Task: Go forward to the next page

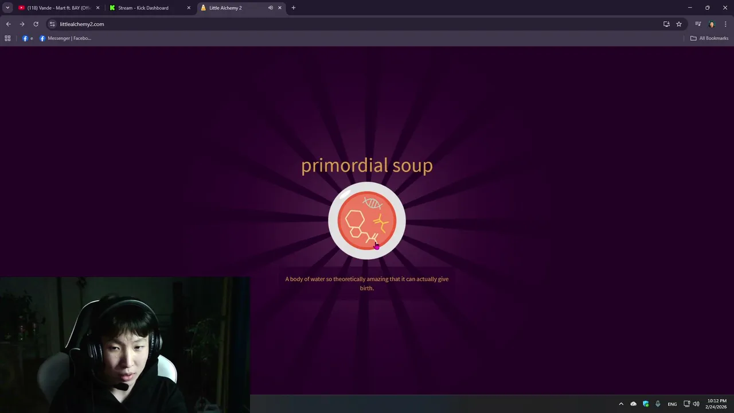Action: [22, 24]
